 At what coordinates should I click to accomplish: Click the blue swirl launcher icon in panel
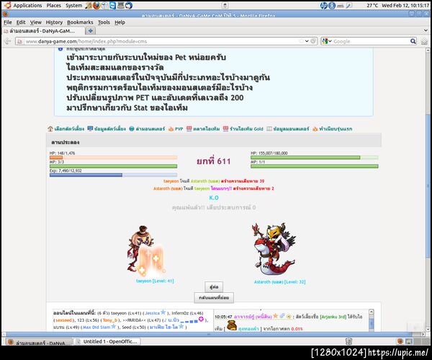129,5
